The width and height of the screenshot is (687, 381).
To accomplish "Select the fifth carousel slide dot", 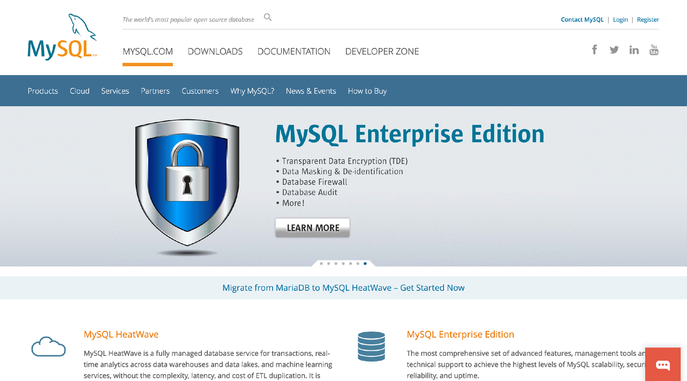I will [x=350, y=264].
